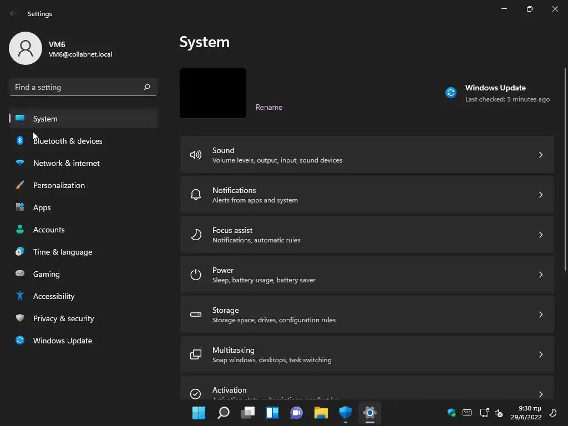Click the Rename link for the PC
Viewport: 568px width, 426px height.
pos(269,107)
